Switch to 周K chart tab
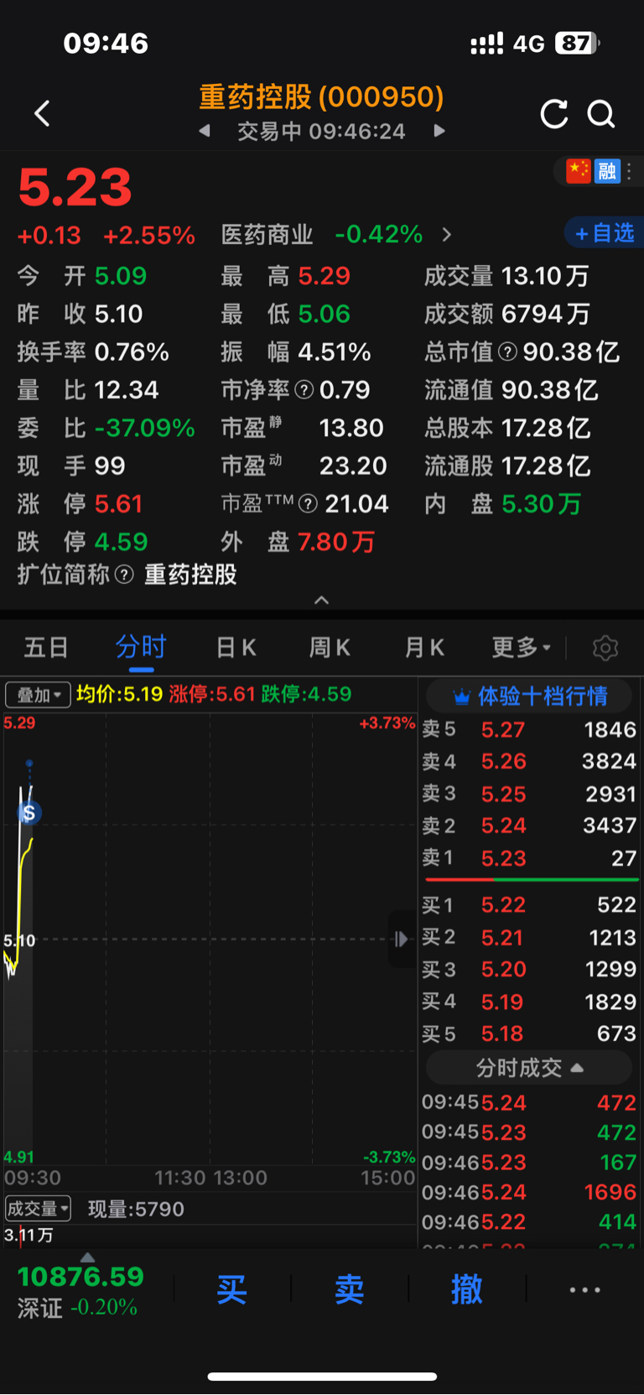The width and height of the screenshot is (644, 1395). (330, 648)
